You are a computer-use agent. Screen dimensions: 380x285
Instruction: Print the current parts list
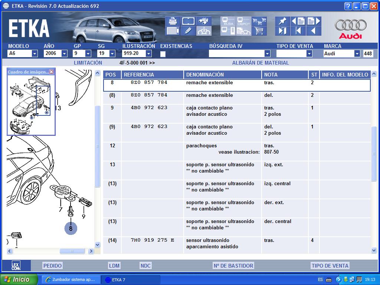click(173, 21)
